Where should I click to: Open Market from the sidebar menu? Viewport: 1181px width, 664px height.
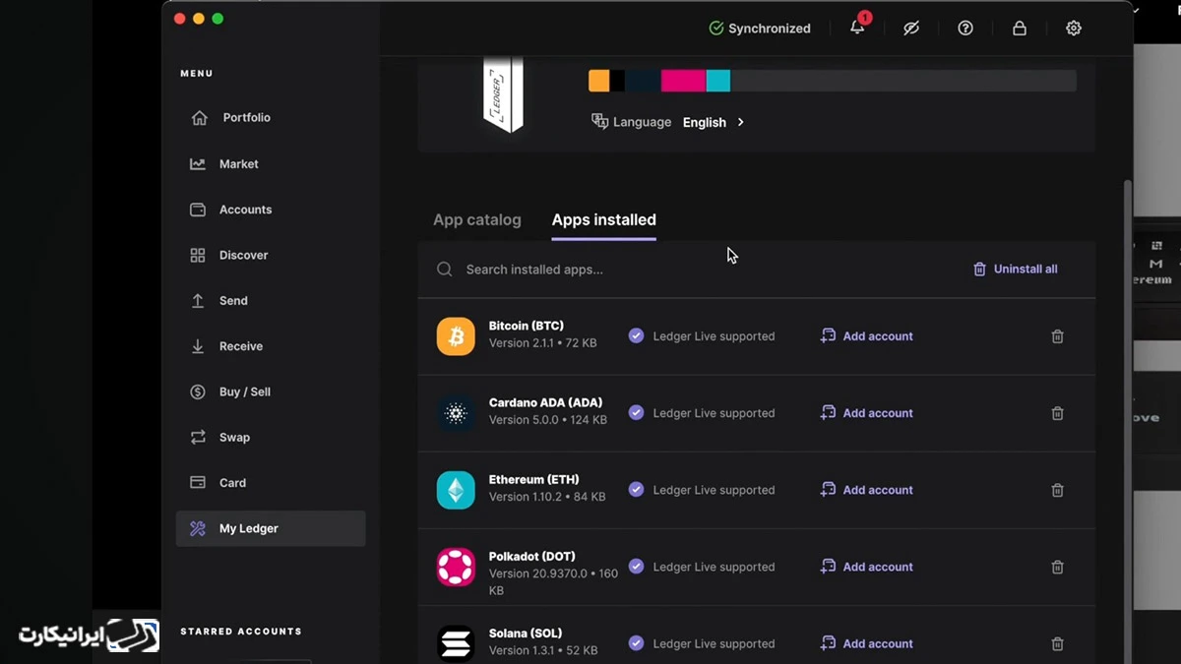click(x=271, y=164)
